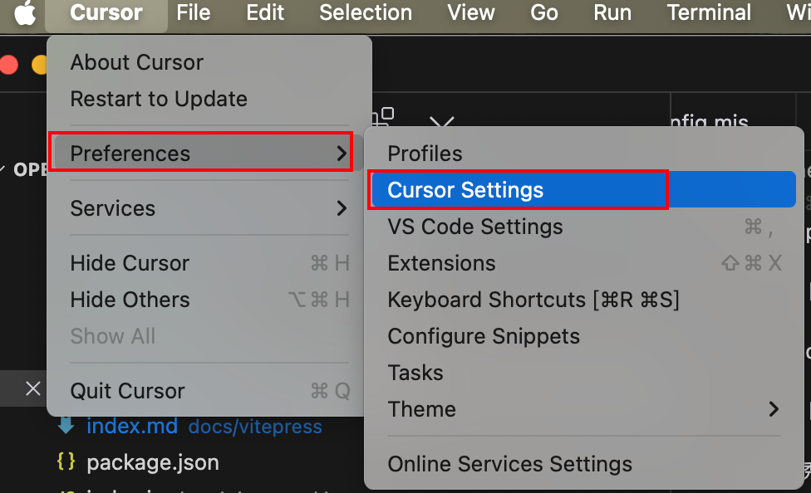Expand the Theme submenu arrow
Viewport: 811px width, 493px height.
click(774, 409)
